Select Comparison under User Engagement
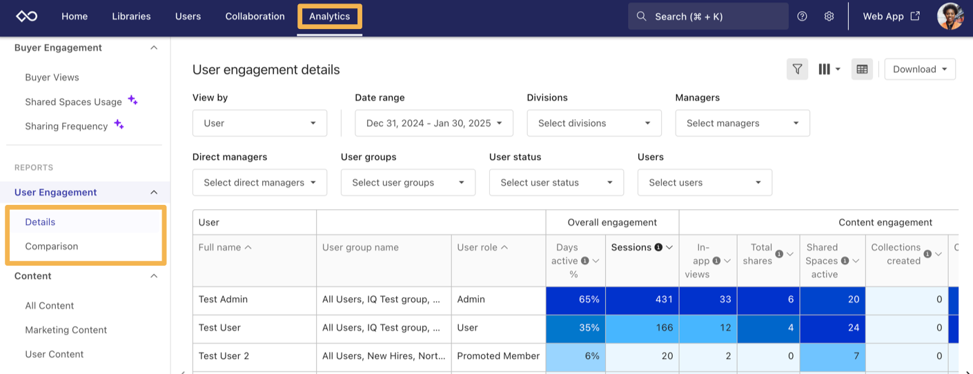 52,246
